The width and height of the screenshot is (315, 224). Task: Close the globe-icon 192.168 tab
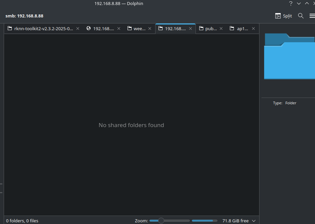click(119, 29)
